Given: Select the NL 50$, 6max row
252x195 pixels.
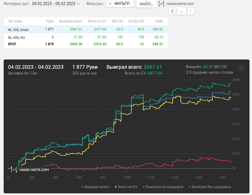Looking at the screenshot, I should (86, 30).
